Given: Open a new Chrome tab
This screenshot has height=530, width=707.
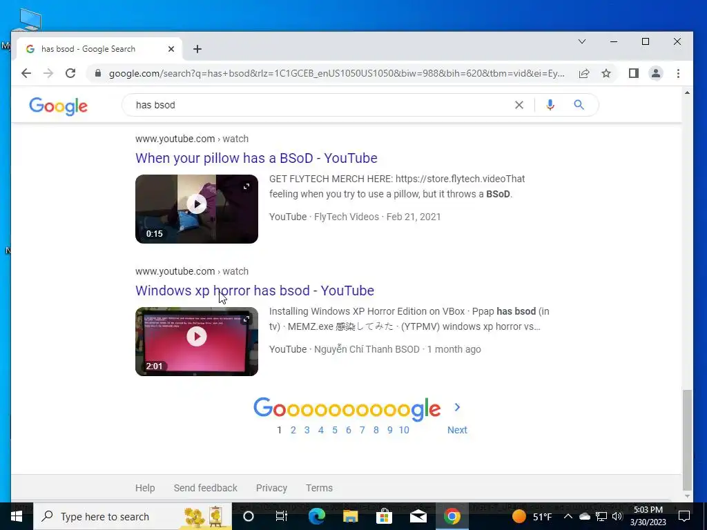Looking at the screenshot, I should pos(197,49).
